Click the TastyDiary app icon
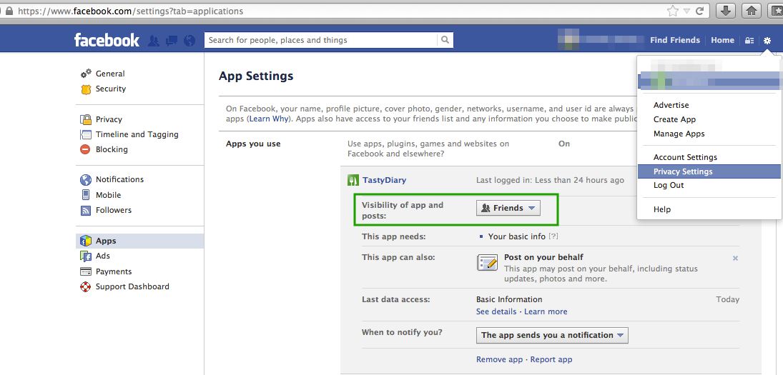This screenshot has width=783, height=375. tap(353, 181)
